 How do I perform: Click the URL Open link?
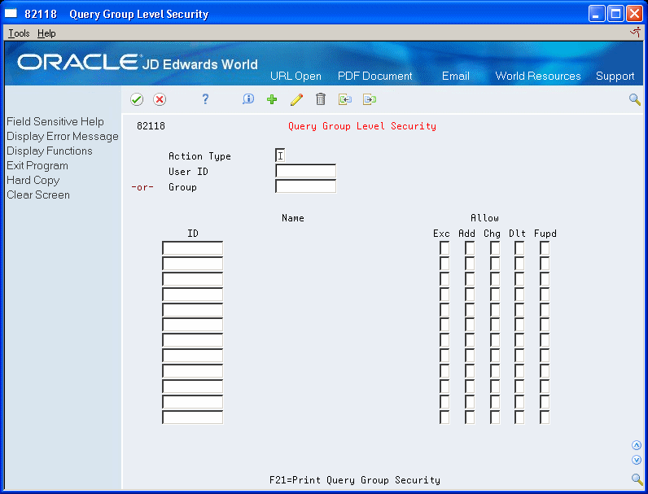click(x=296, y=76)
